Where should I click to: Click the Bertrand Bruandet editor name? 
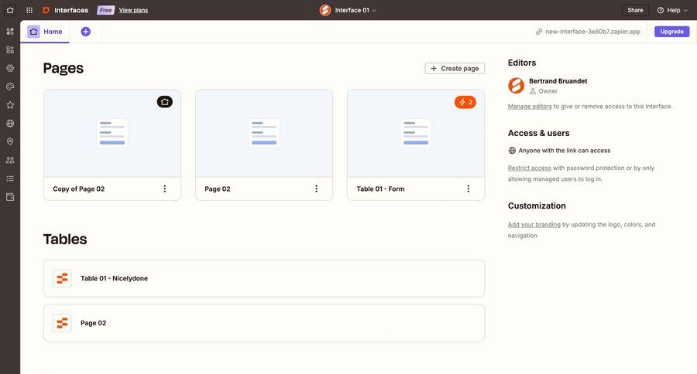558,80
